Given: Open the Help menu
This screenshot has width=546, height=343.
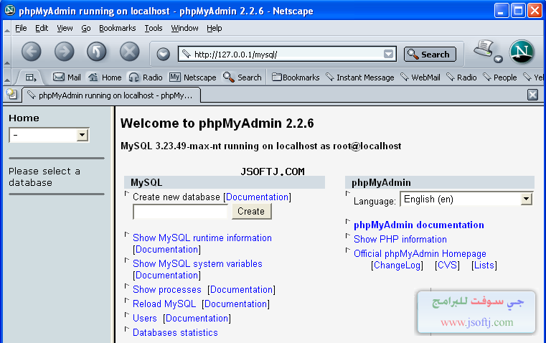Looking at the screenshot, I should [214, 28].
